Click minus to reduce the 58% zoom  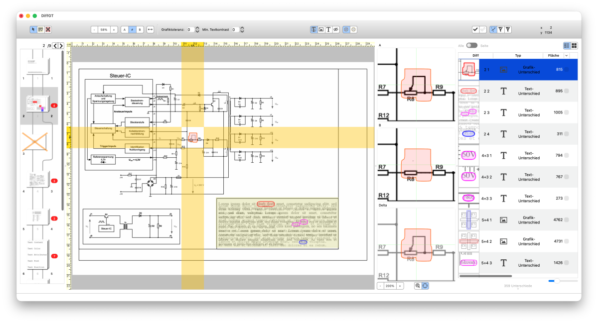click(x=94, y=29)
